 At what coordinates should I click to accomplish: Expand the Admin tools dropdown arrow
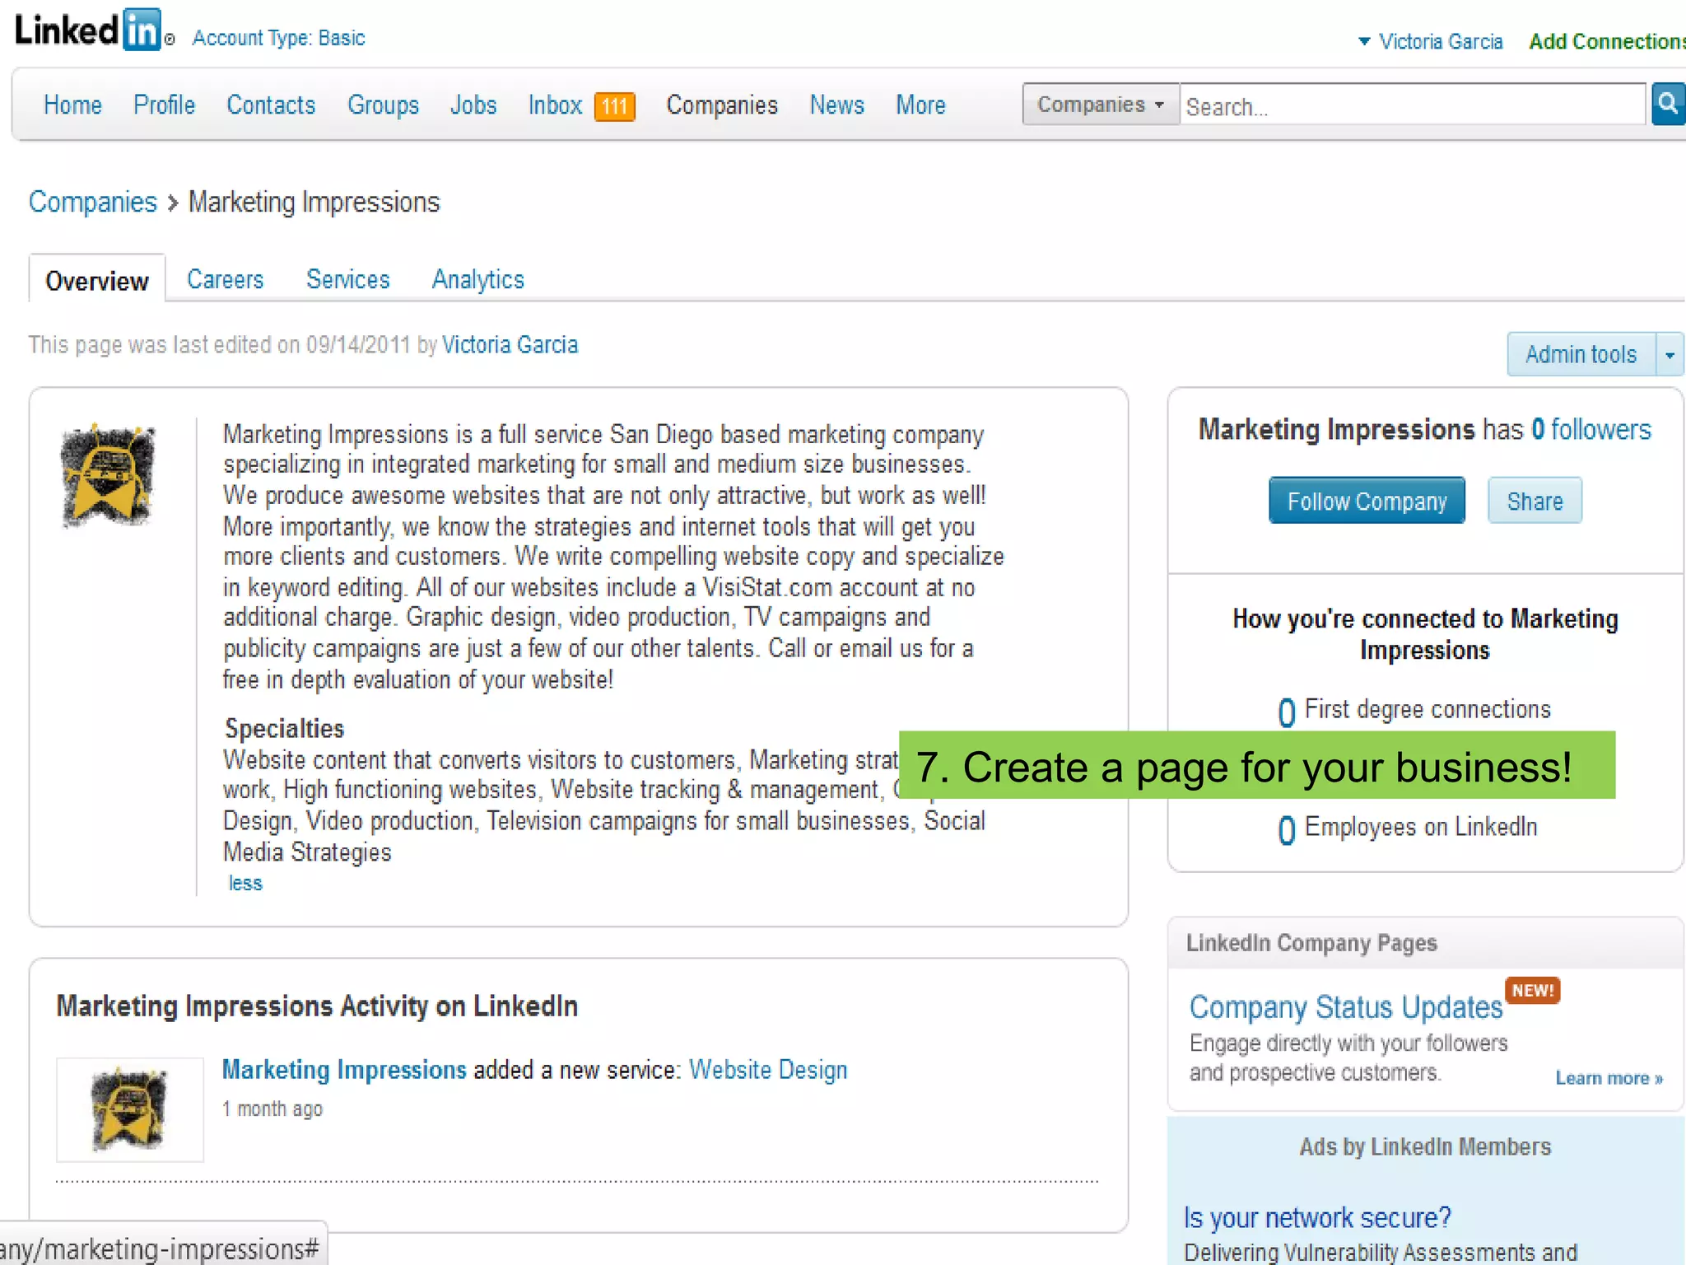point(1670,355)
